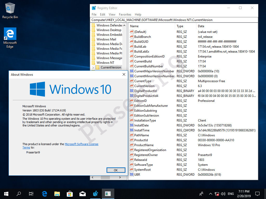This screenshot has width=266, height=199.
Task: Open the Recycle Bin desktop icon
Action: point(10,10)
